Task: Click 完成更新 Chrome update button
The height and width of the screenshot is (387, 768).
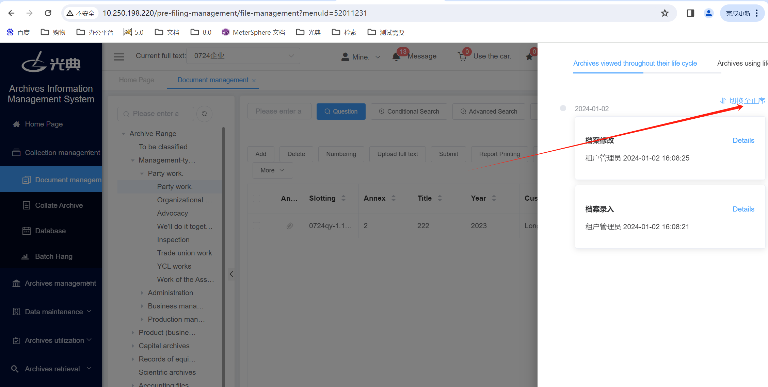Action: click(x=742, y=13)
